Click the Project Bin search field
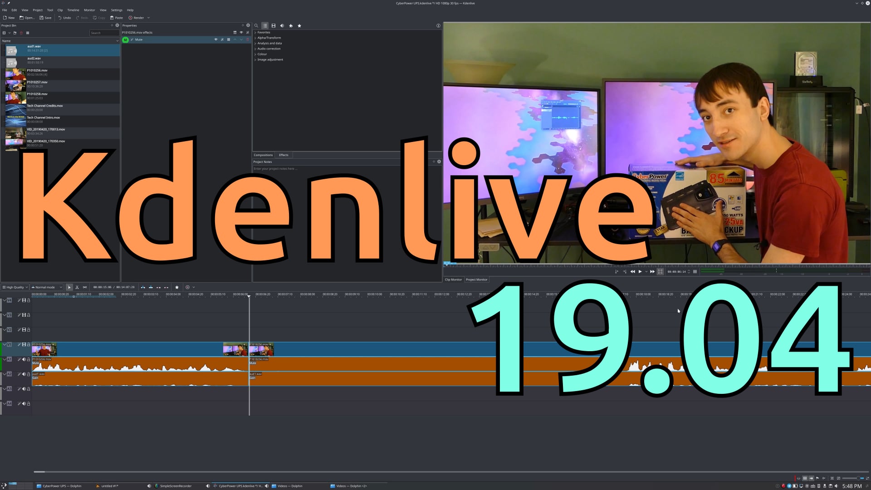This screenshot has height=490, width=871. coord(104,33)
